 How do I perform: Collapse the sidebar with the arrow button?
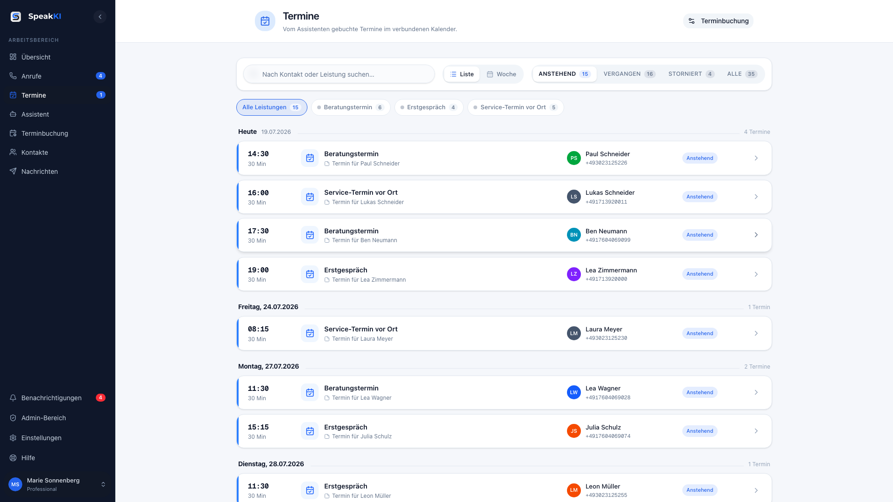pos(100,17)
